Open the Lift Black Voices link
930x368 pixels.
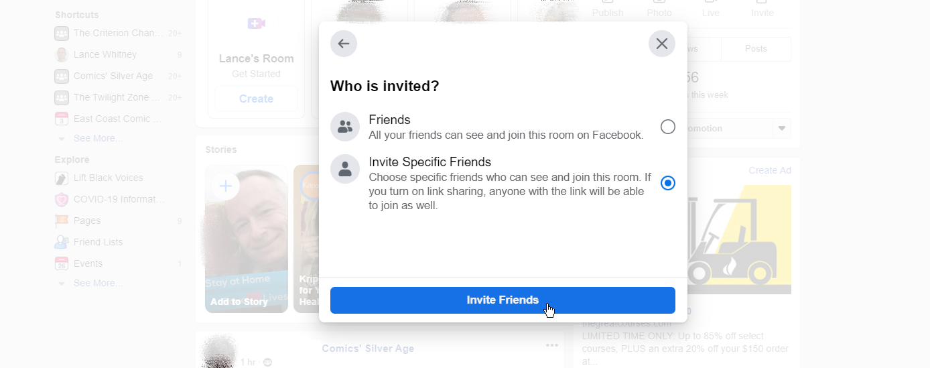(x=108, y=178)
